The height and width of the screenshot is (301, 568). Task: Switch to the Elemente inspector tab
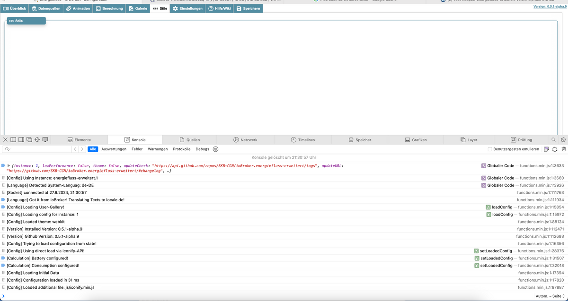click(x=80, y=140)
